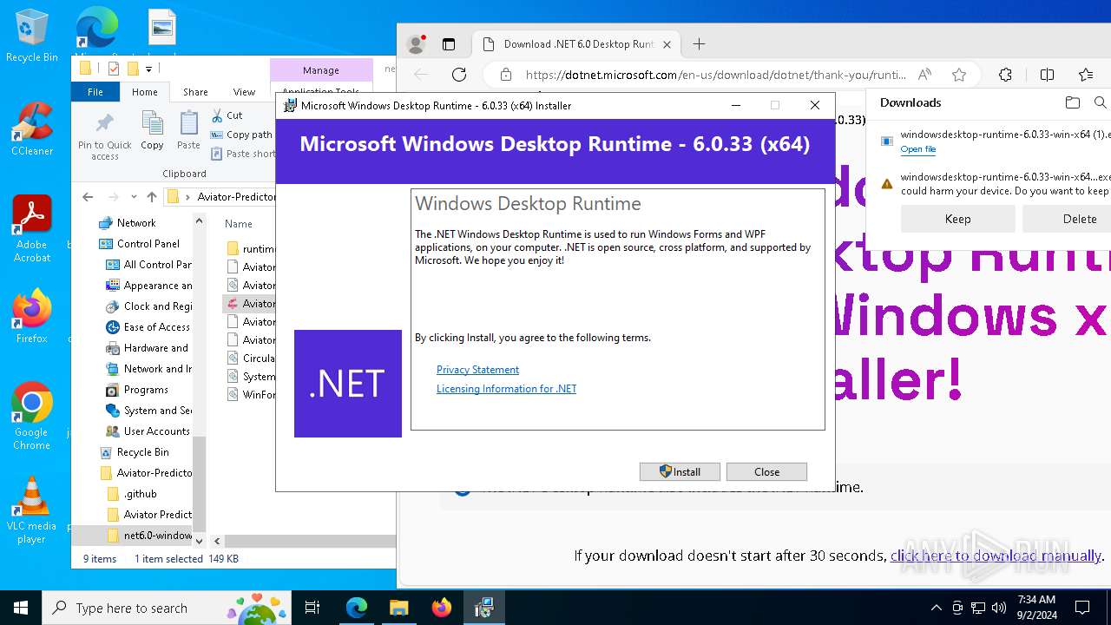The width and height of the screenshot is (1111, 625).
Task: Open Task View from the taskbar
Action: pos(312,608)
